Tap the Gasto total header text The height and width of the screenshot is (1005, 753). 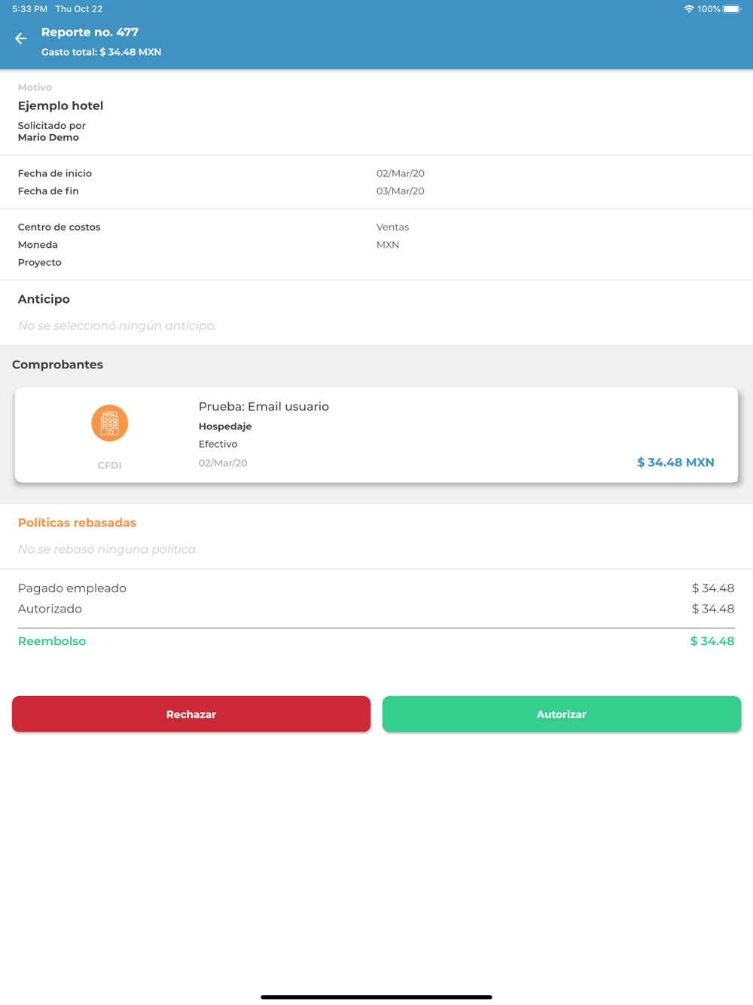(x=101, y=52)
